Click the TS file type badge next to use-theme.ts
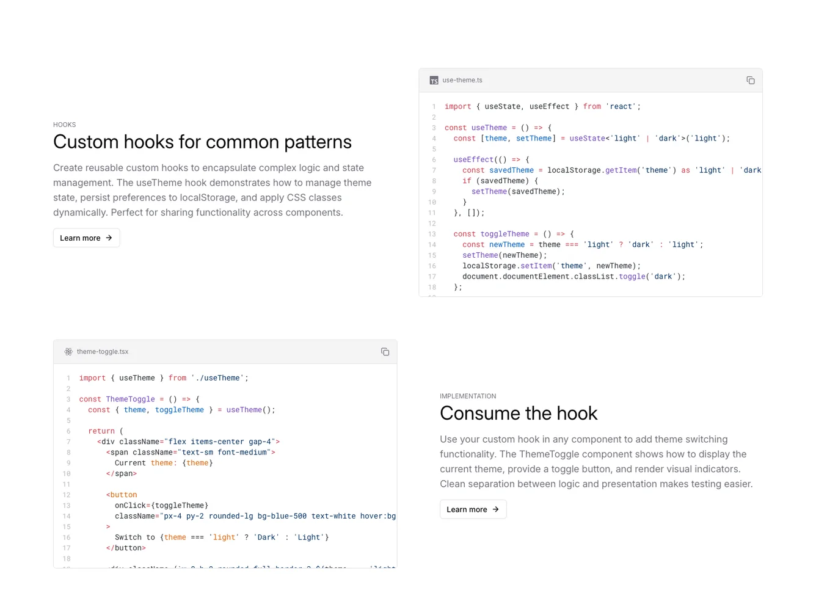The width and height of the screenshot is (816, 612). coord(434,80)
